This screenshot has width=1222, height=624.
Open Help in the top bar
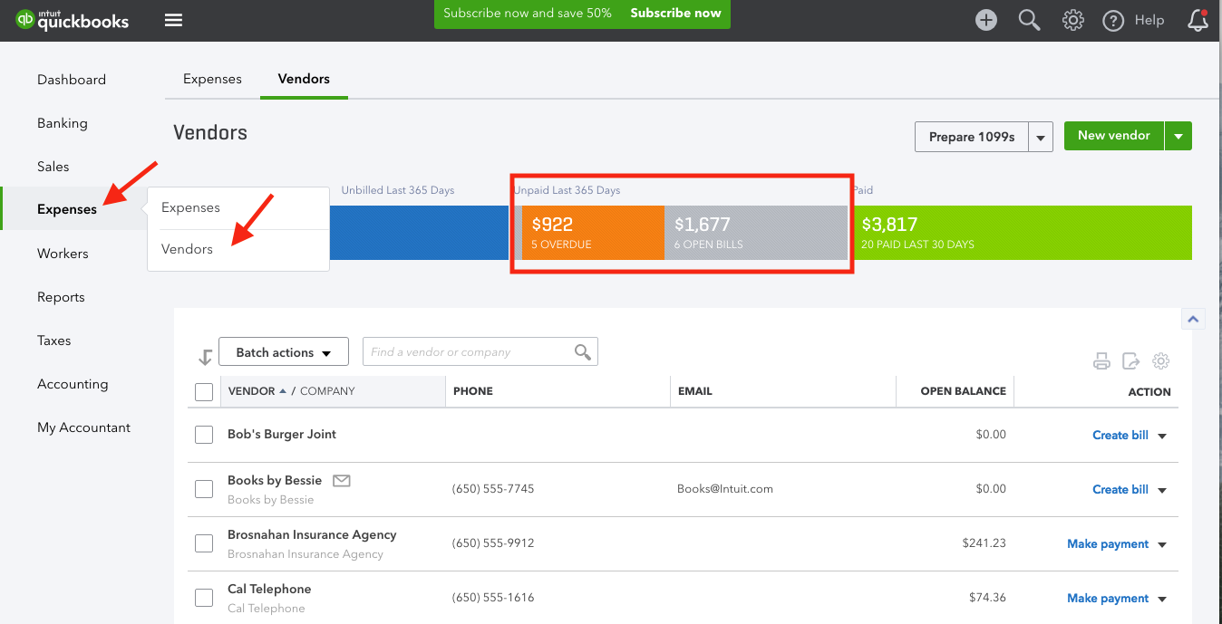pyautogui.click(x=1133, y=20)
